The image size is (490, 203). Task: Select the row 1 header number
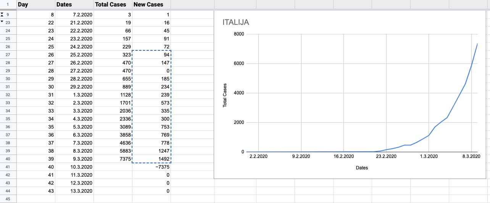point(8,5)
